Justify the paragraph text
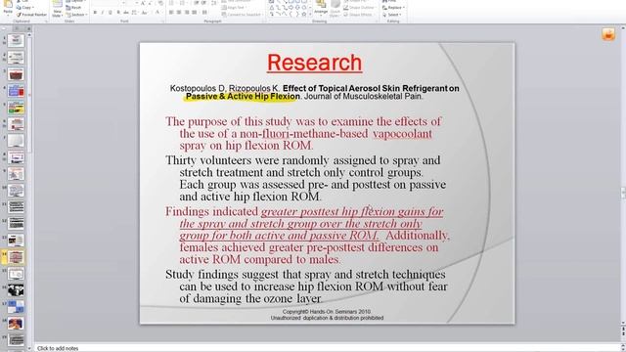The image size is (626, 352). point(195,13)
